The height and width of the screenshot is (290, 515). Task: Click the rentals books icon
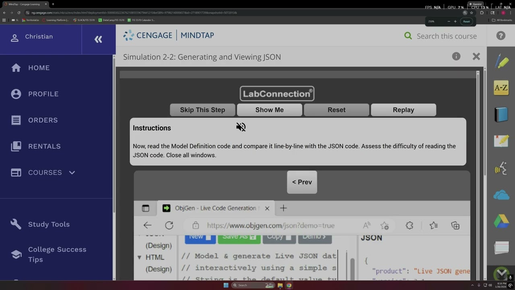click(16, 146)
